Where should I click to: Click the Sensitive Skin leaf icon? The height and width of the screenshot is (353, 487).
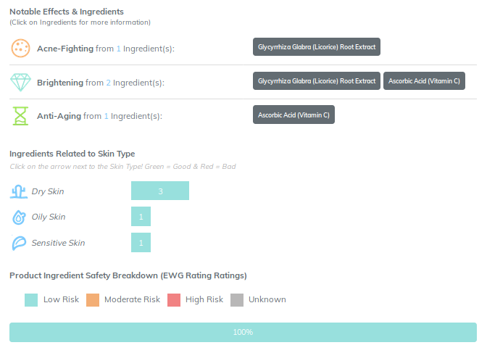(19, 243)
